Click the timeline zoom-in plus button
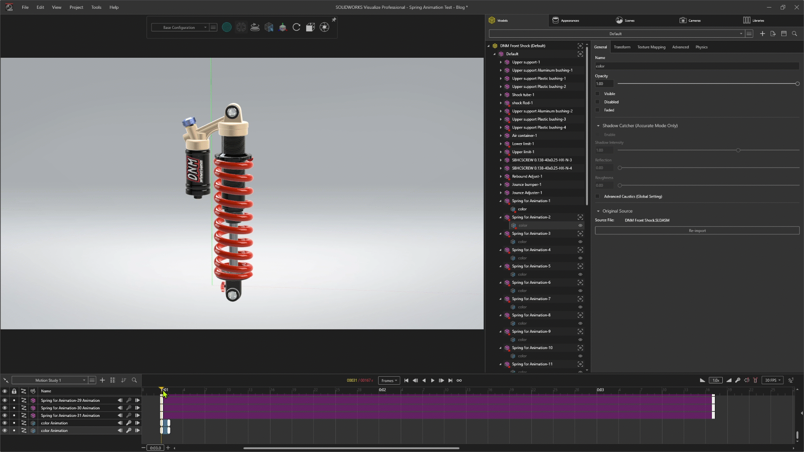804x452 pixels. coord(168,448)
